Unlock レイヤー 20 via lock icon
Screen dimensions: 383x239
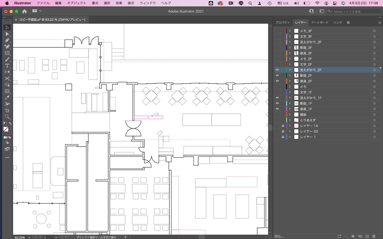[283, 131]
